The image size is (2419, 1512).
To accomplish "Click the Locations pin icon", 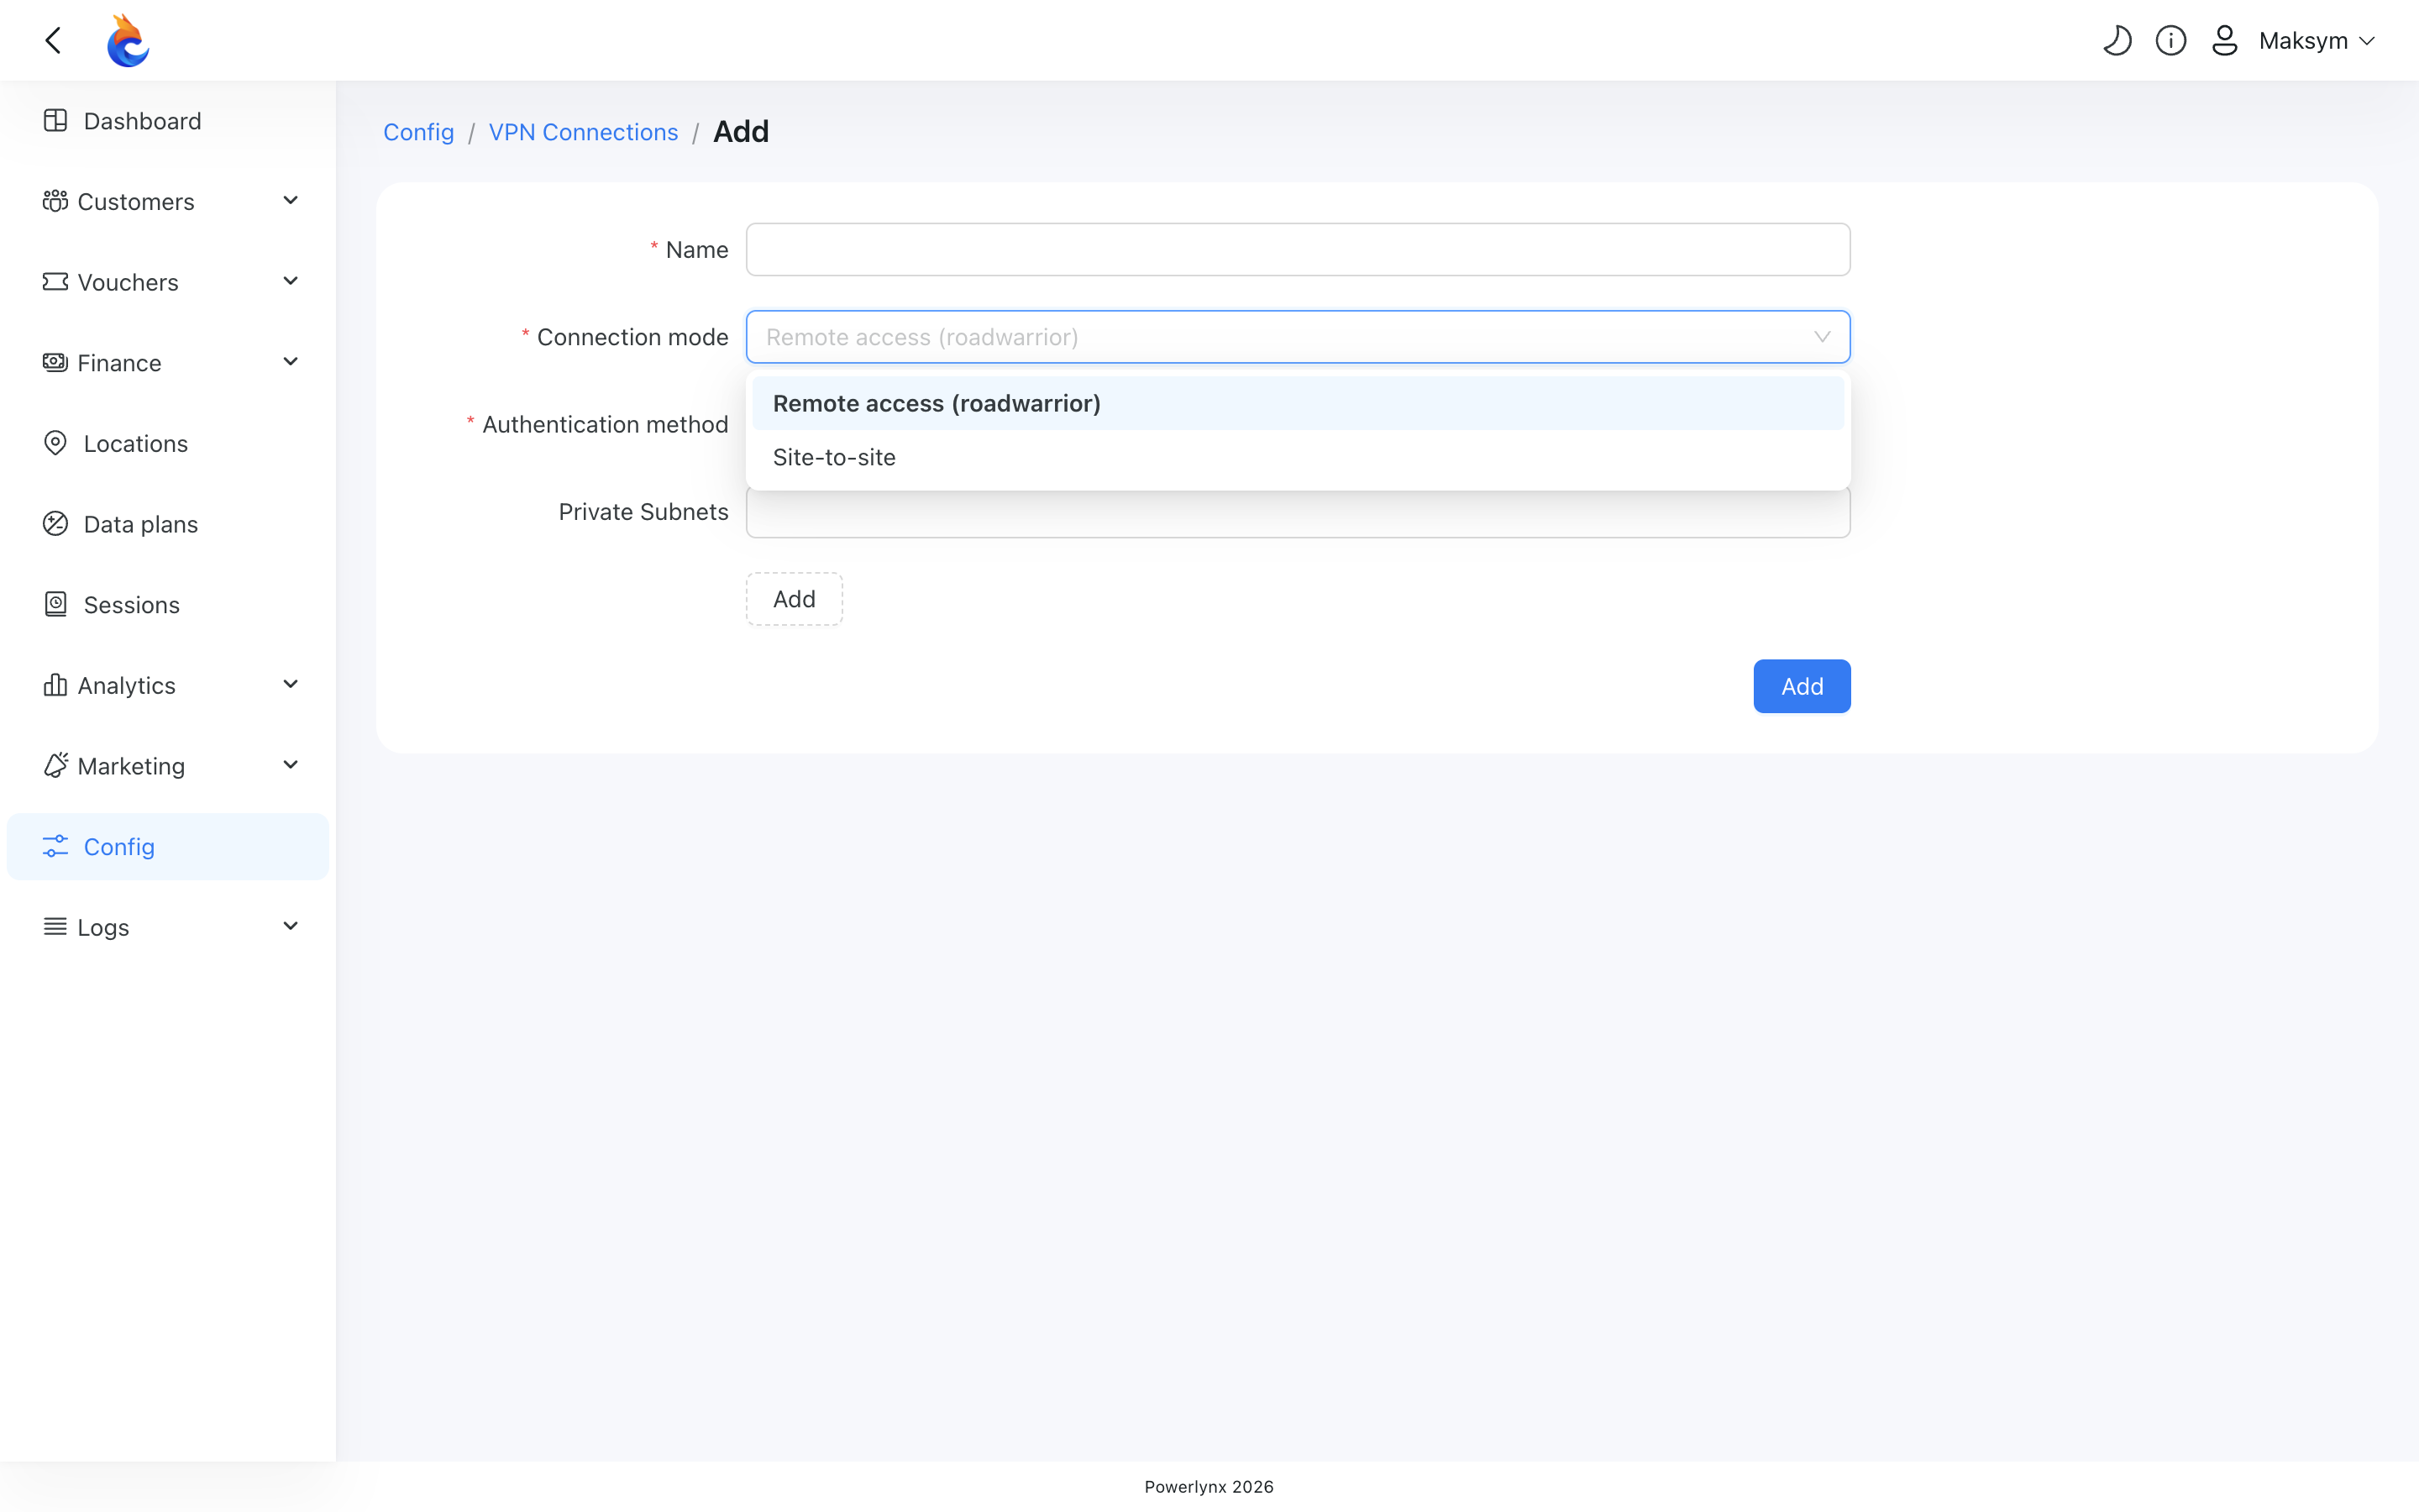I will point(55,443).
